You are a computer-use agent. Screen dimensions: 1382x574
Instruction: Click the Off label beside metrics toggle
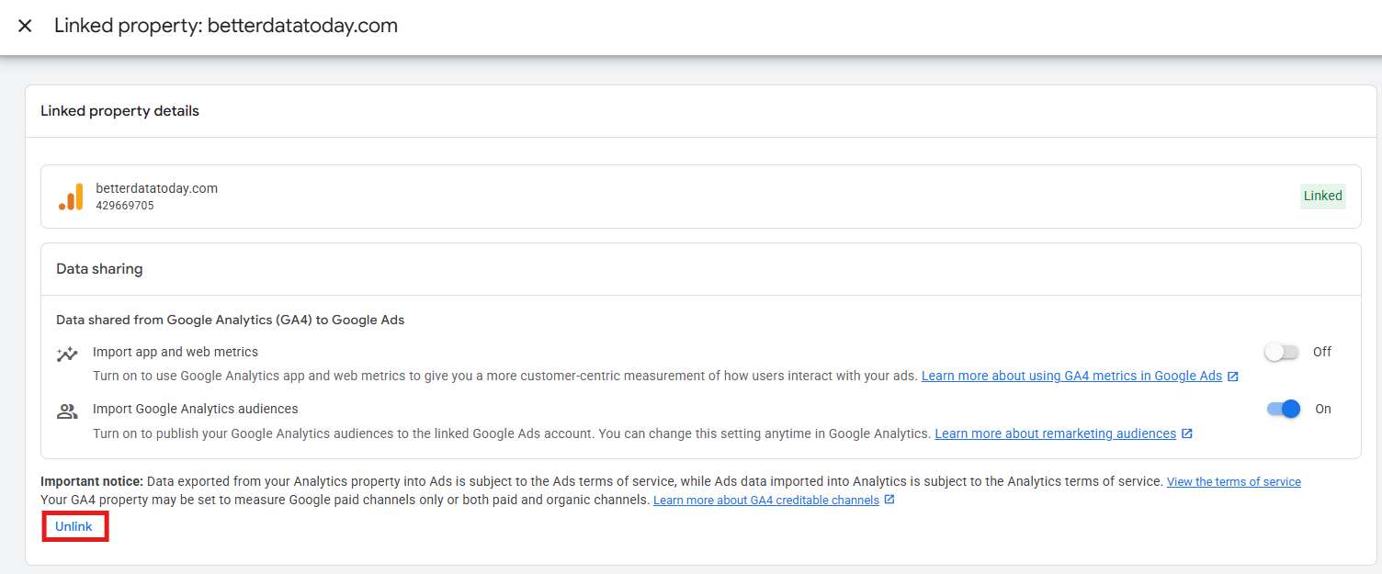point(1321,352)
